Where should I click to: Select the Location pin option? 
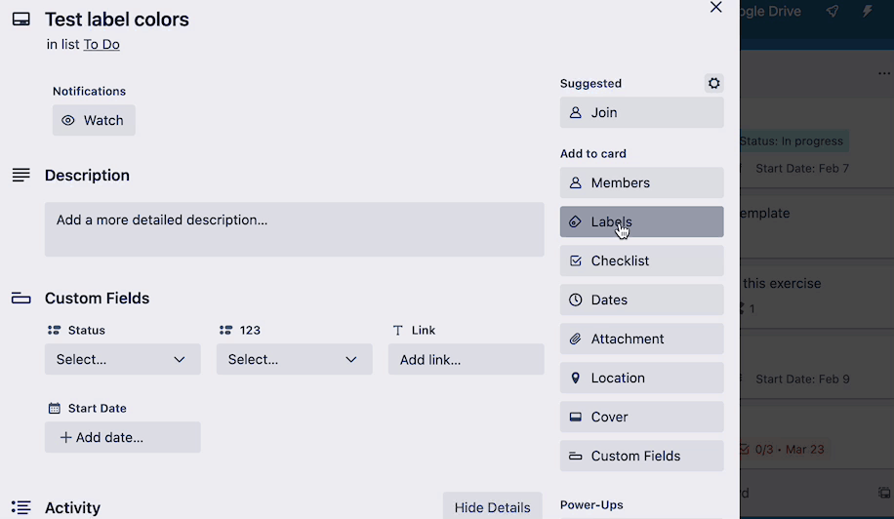(x=641, y=378)
